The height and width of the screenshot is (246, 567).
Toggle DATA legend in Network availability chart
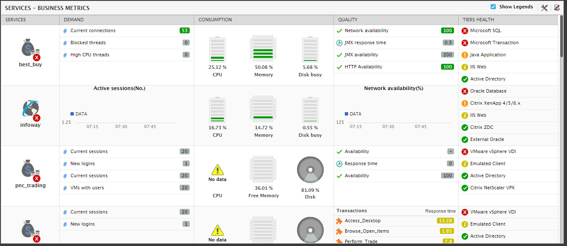(x=353, y=114)
